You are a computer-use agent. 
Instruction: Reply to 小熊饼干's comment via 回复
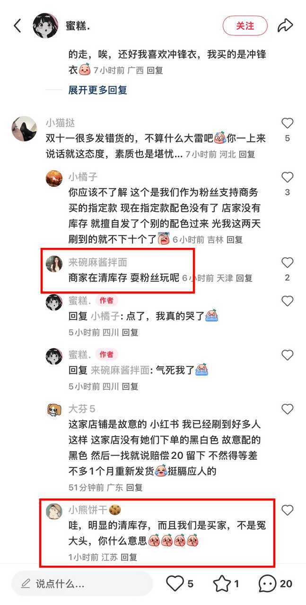coord(129,557)
